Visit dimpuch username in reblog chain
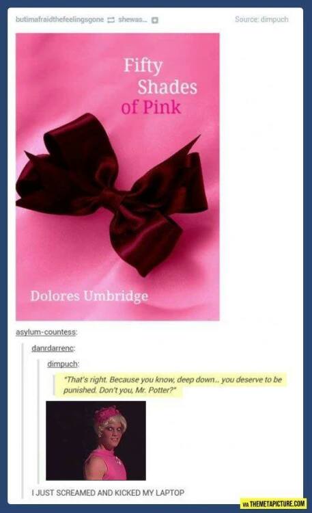312x513 pixels. (63, 364)
